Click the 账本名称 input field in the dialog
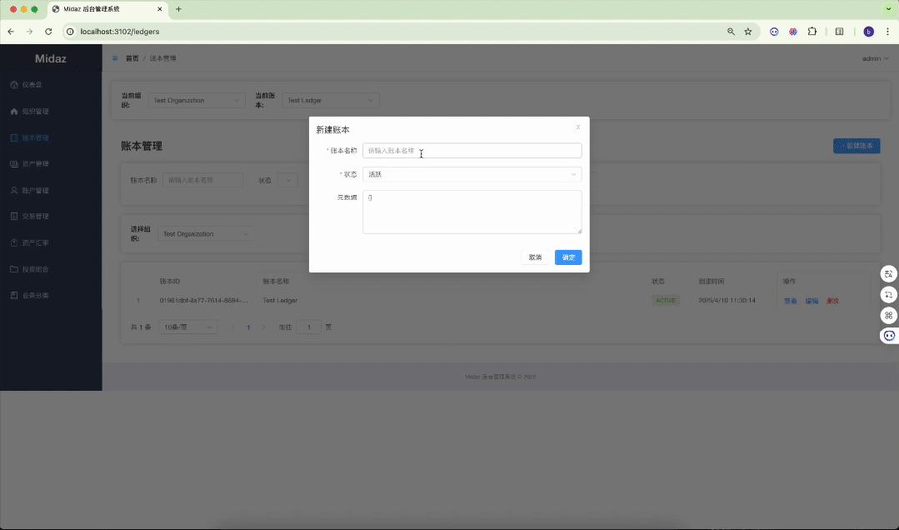899x530 pixels. pos(472,150)
